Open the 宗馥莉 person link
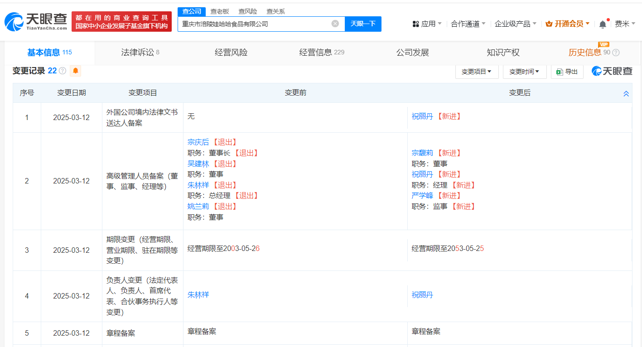The height and width of the screenshot is (347, 642). (x=422, y=153)
